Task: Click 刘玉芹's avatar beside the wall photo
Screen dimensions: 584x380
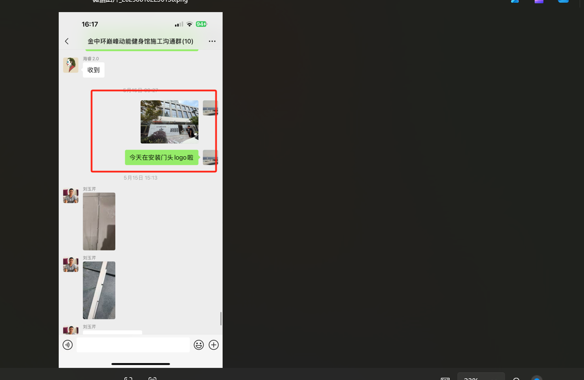Action: [70, 196]
